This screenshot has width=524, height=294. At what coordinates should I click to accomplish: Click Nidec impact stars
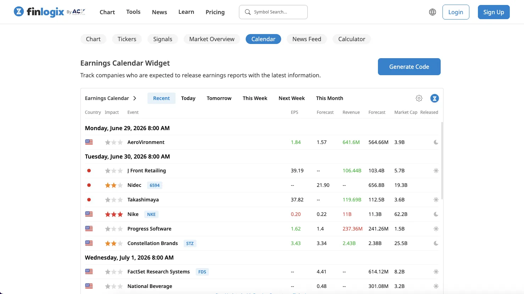114,185
